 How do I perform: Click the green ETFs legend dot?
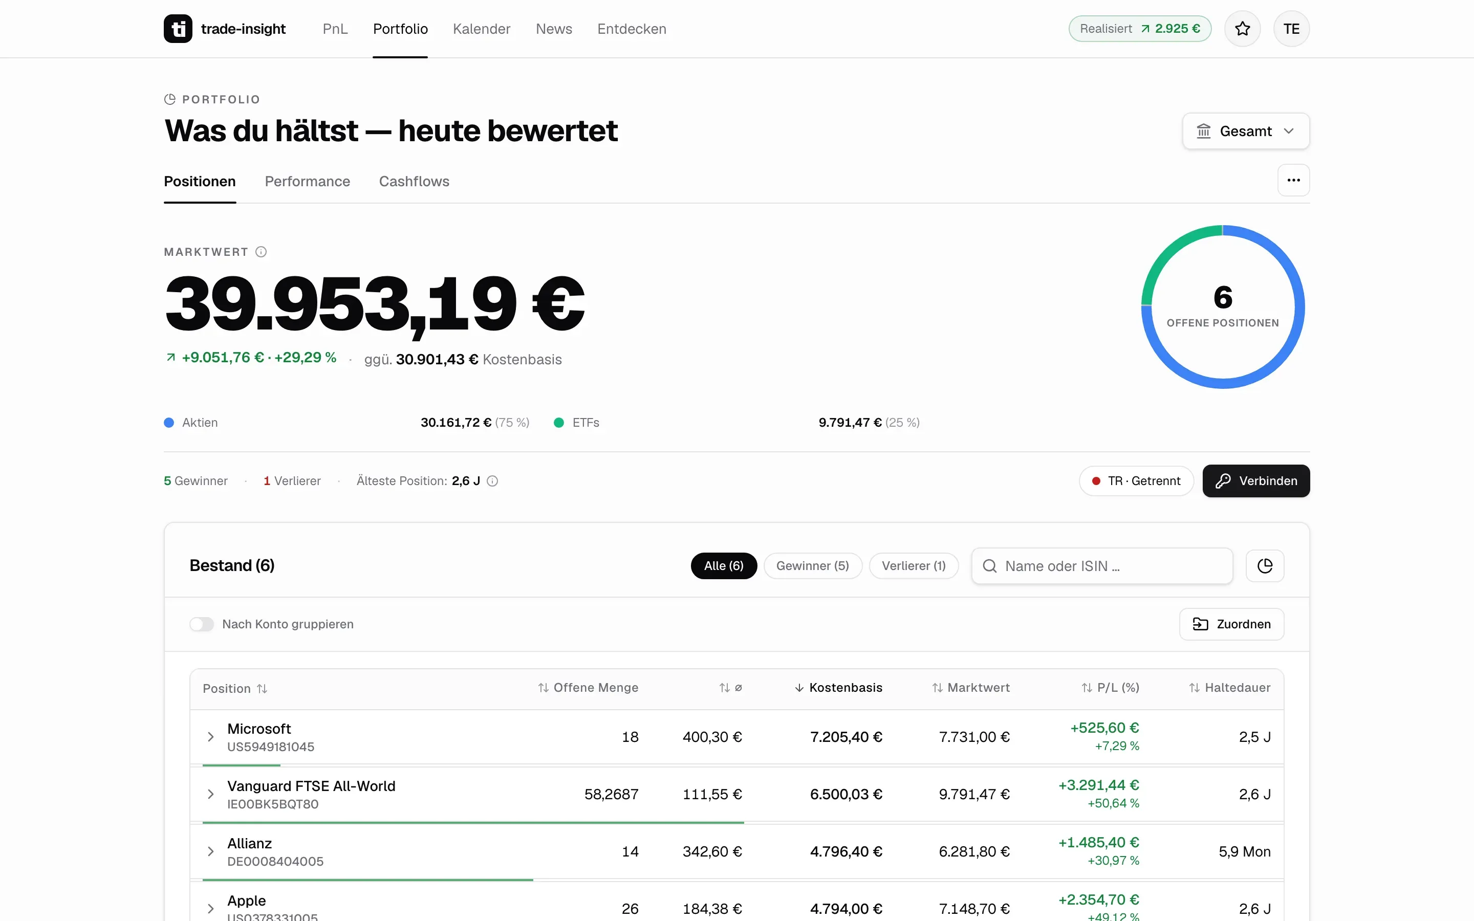(x=558, y=423)
